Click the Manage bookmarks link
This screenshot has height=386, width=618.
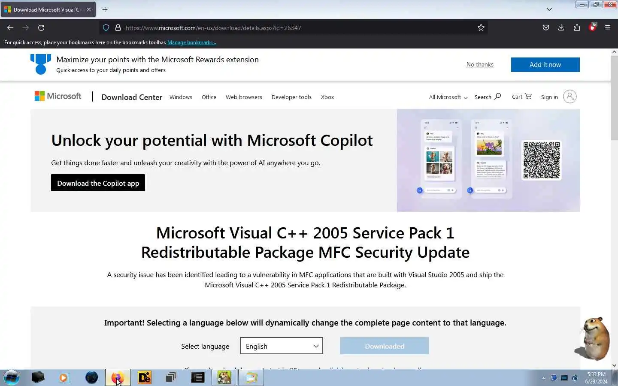[192, 42]
